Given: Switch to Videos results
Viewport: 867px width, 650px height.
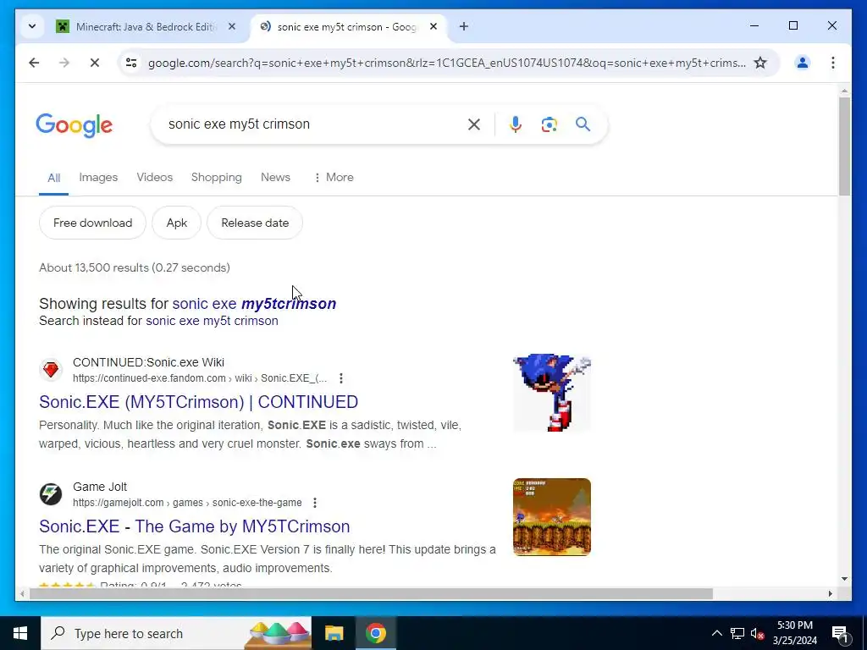Looking at the screenshot, I should pyautogui.click(x=155, y=178).
